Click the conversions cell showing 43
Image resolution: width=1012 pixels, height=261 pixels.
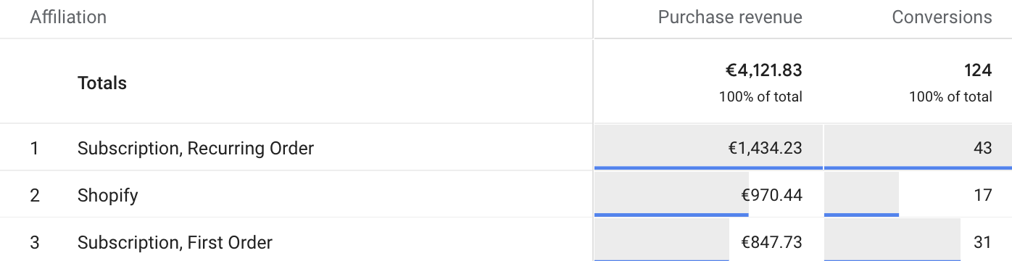918,148
